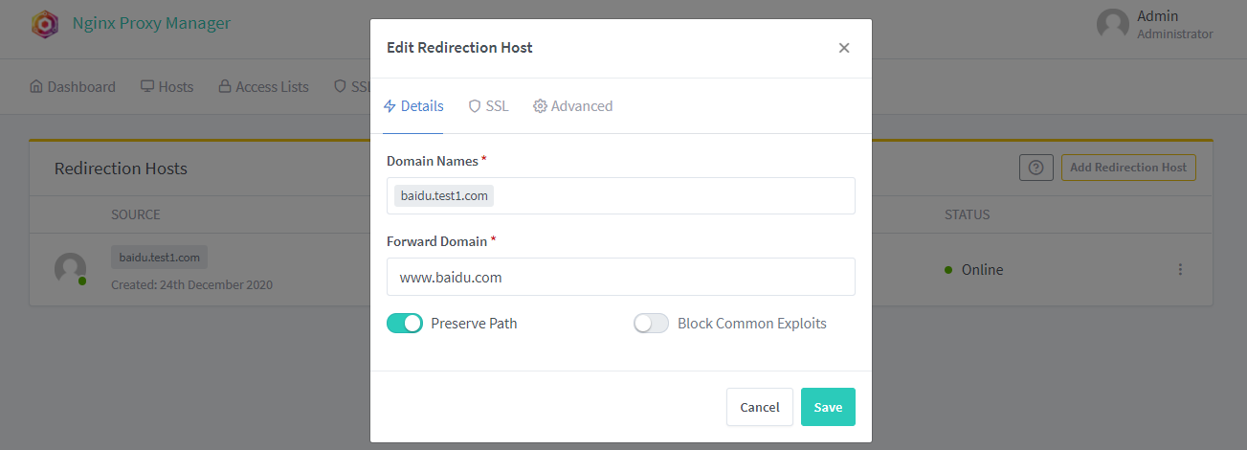This screenshot has width=1247, height=450.
Task: Open the Admin Administrator account dropdown
Action: (x=1174, y=25)
